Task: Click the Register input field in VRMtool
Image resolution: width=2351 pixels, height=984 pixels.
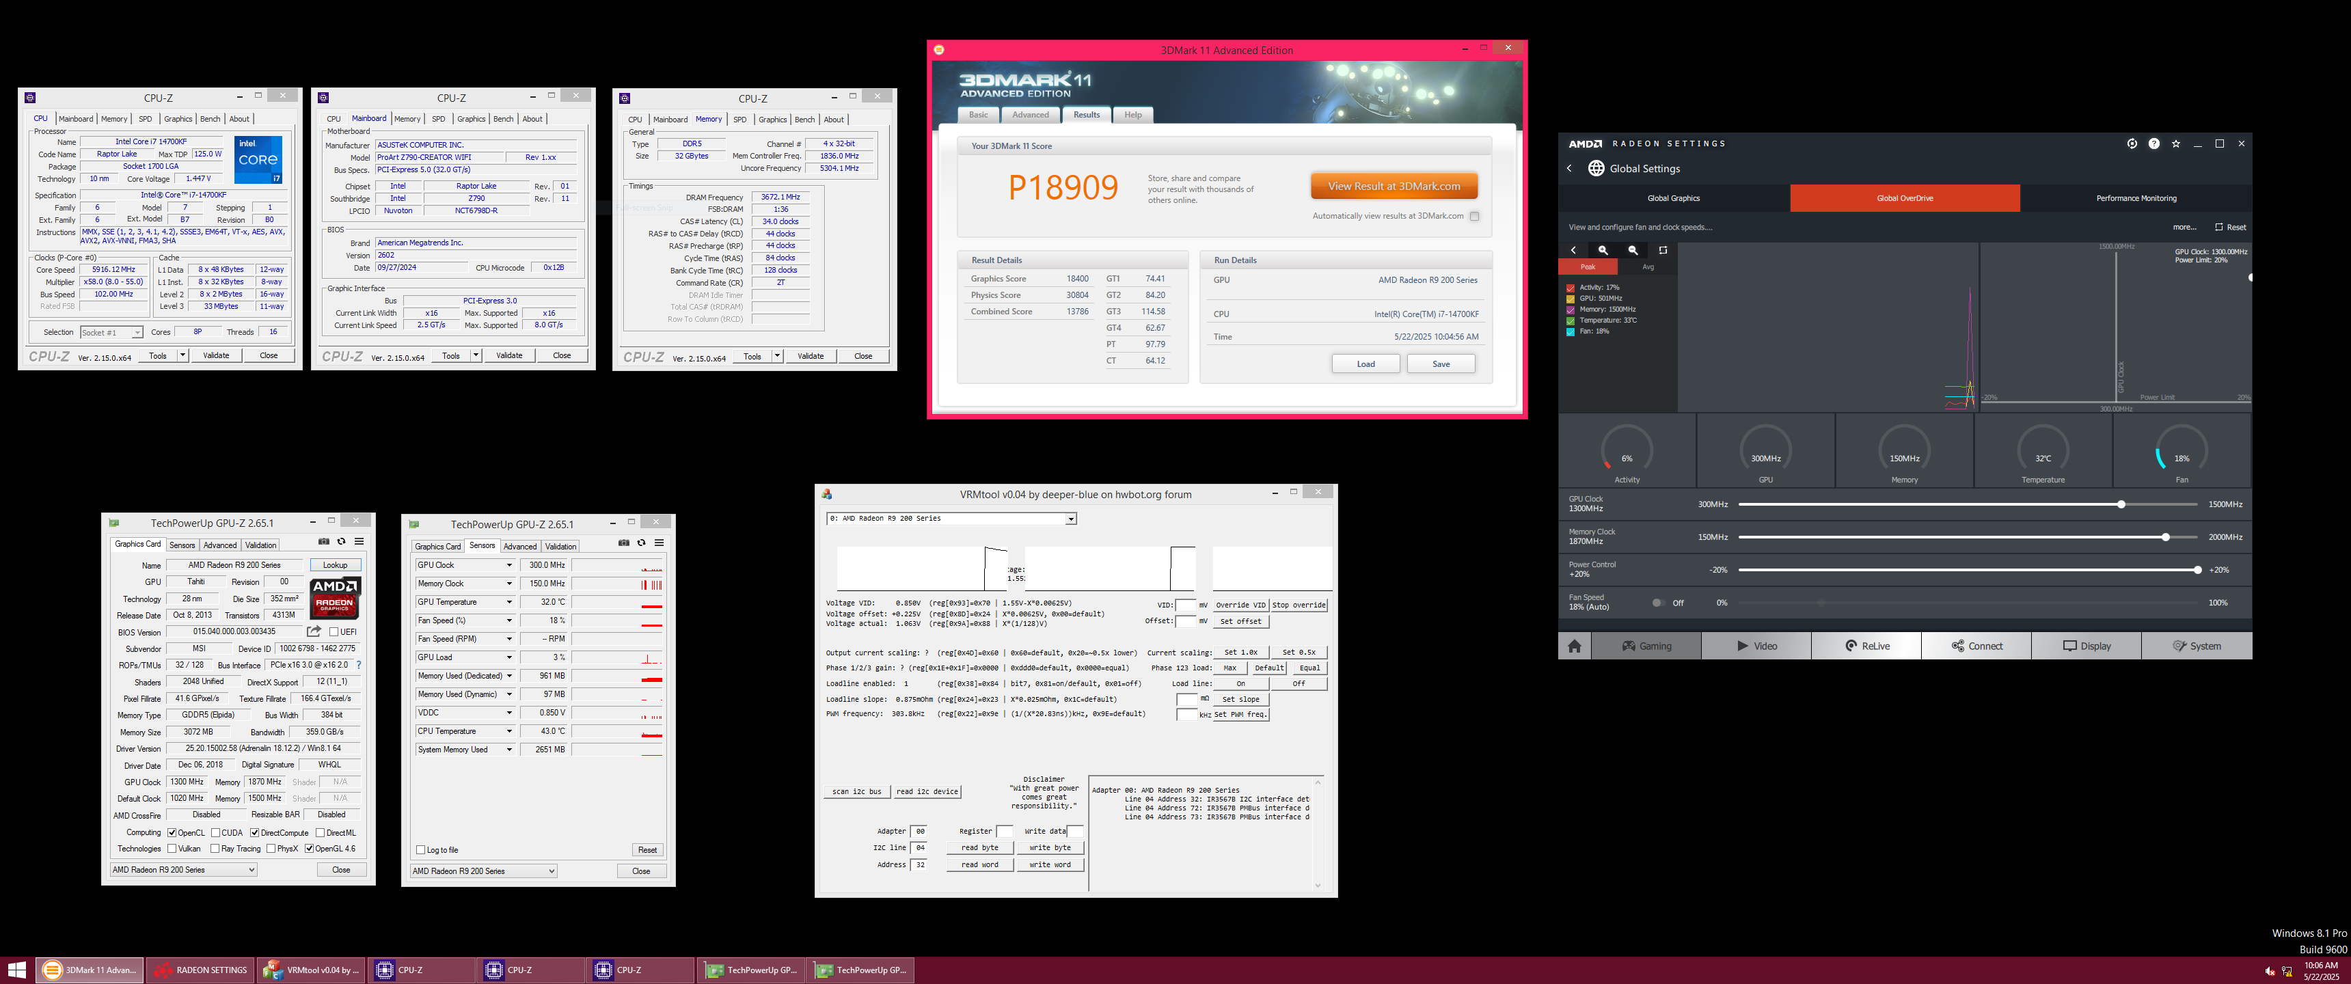Action: point(1005,832)
